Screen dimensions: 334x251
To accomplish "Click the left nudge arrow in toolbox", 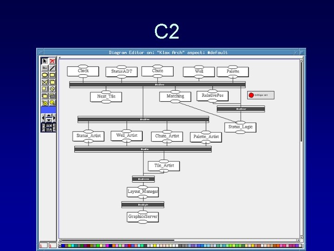I will (x=43, y=118).
